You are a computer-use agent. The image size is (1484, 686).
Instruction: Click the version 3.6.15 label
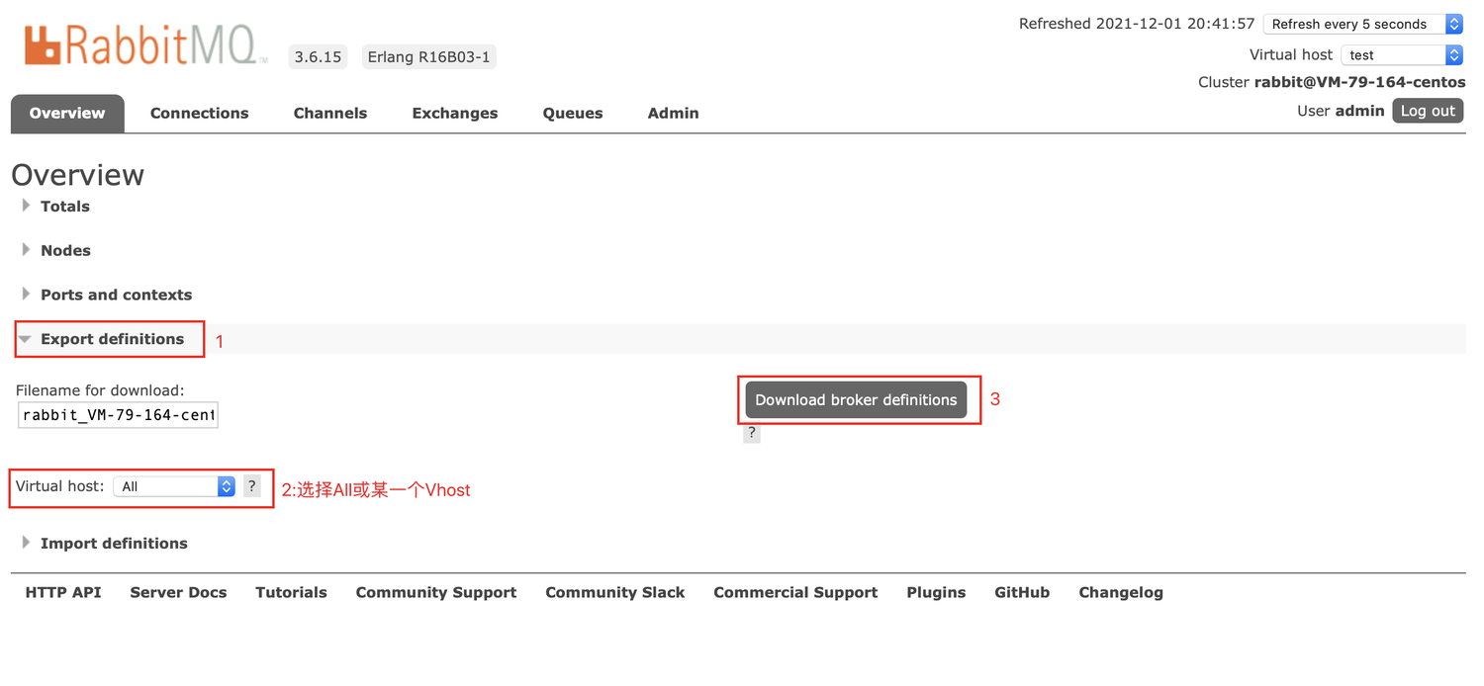tap(318, 57)
